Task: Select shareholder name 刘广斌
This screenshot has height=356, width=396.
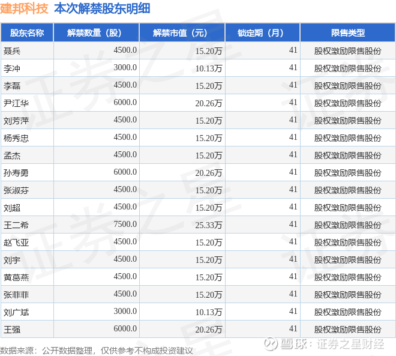Action: pyautogui.click(x=16, y=312)
